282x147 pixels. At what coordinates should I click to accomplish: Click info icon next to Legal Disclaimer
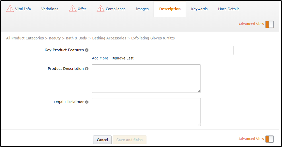[87, 102]
